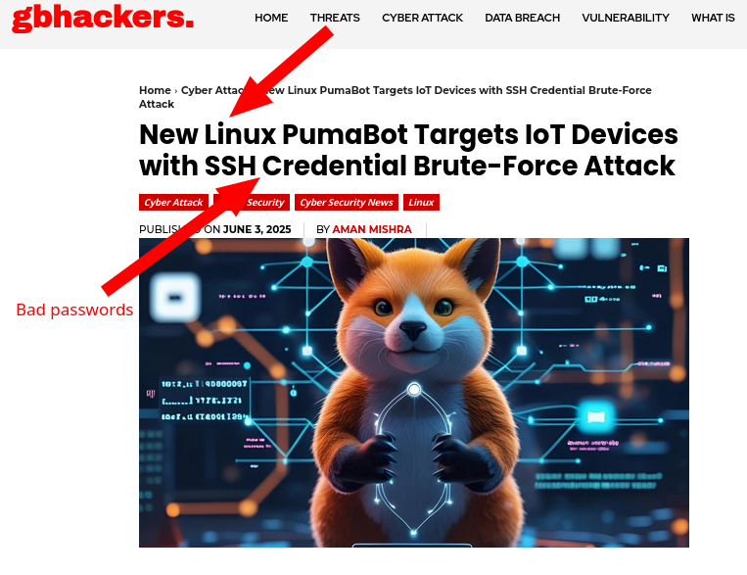
Task: Click the partially covered Security tag
Action: pyautogui.click(x=252, y=202)
